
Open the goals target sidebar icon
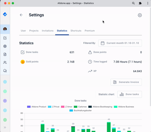[5, 46]
